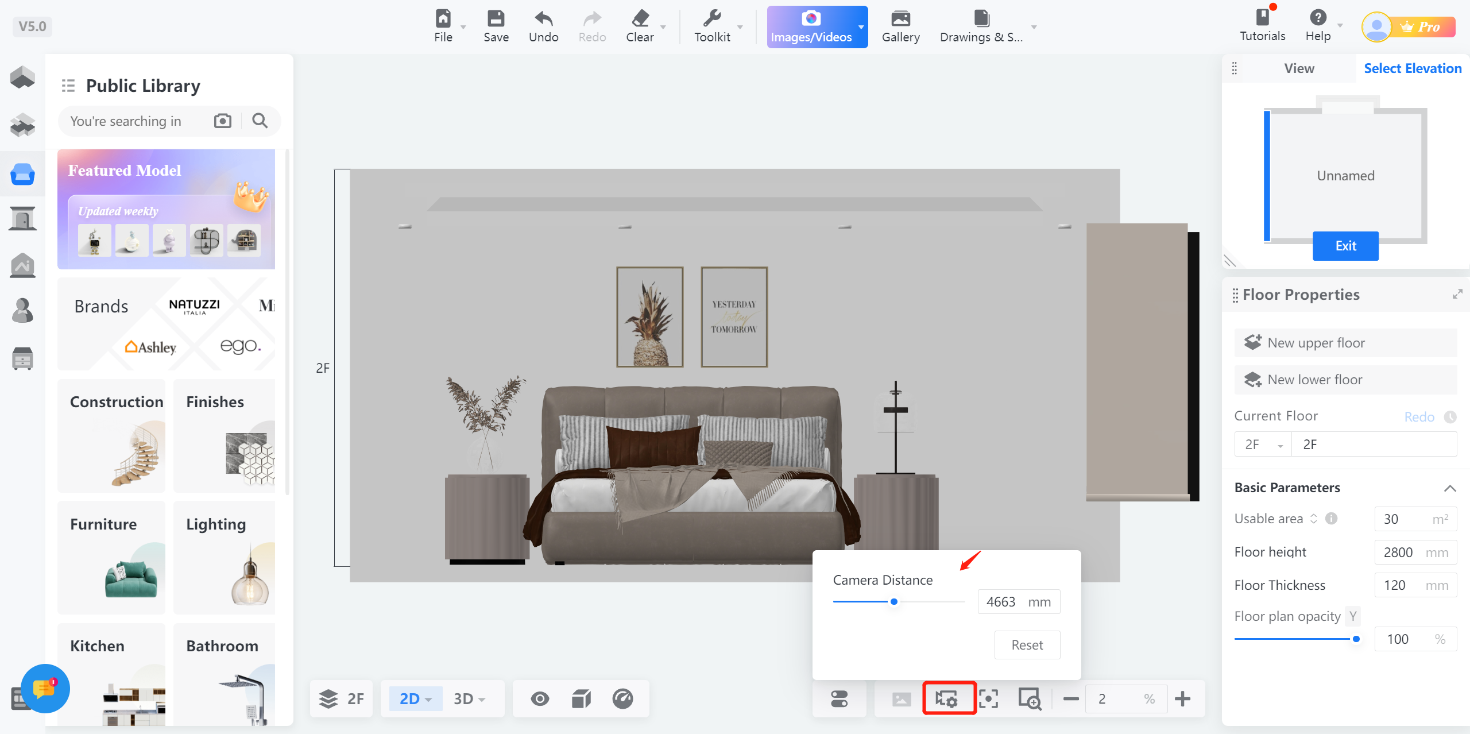
Task: Toggle the switch icon in bottom bar
Action: [839, 698]
